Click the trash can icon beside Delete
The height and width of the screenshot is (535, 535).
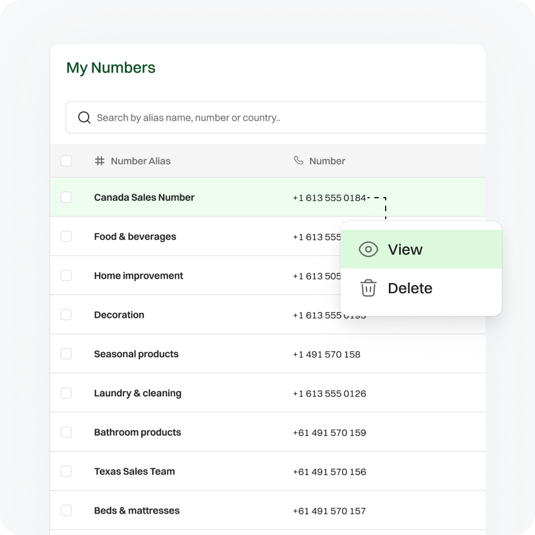[x=368, y=288]
